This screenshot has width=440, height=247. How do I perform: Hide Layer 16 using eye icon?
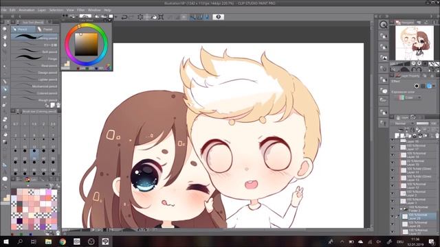tap(393, 155)
